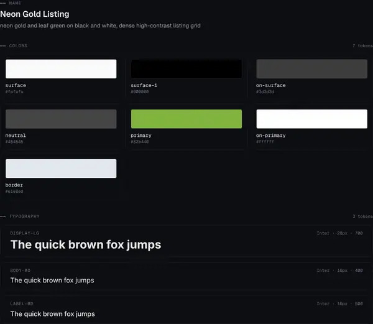Click the BODY-MD label

[x=21, y=271]
